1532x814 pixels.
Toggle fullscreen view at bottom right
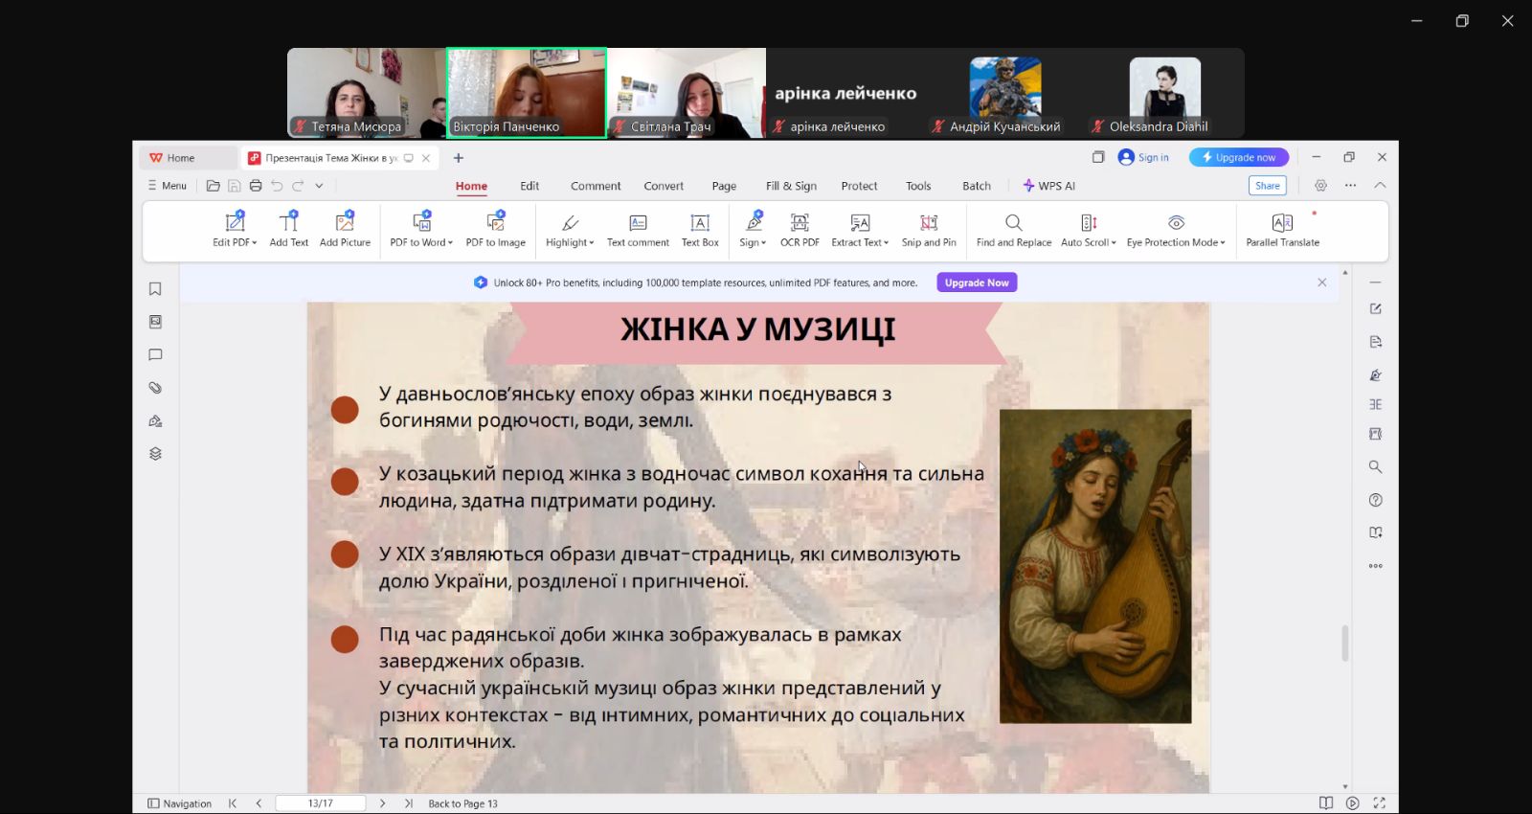(x=1379, y=803)
